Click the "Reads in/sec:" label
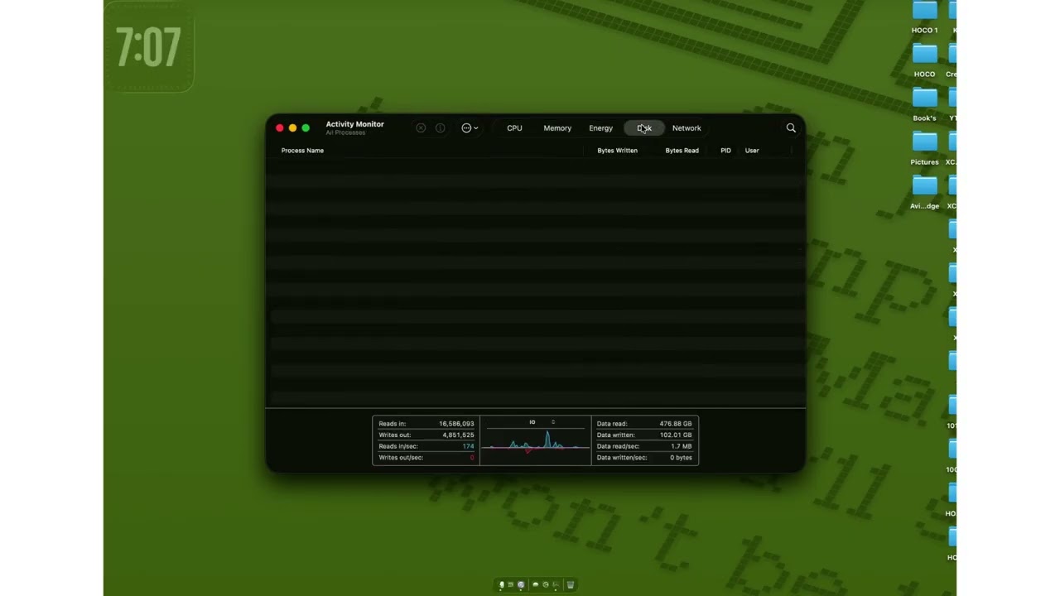Viewport: 1060px width, 596px height. (x=398, y=446)
